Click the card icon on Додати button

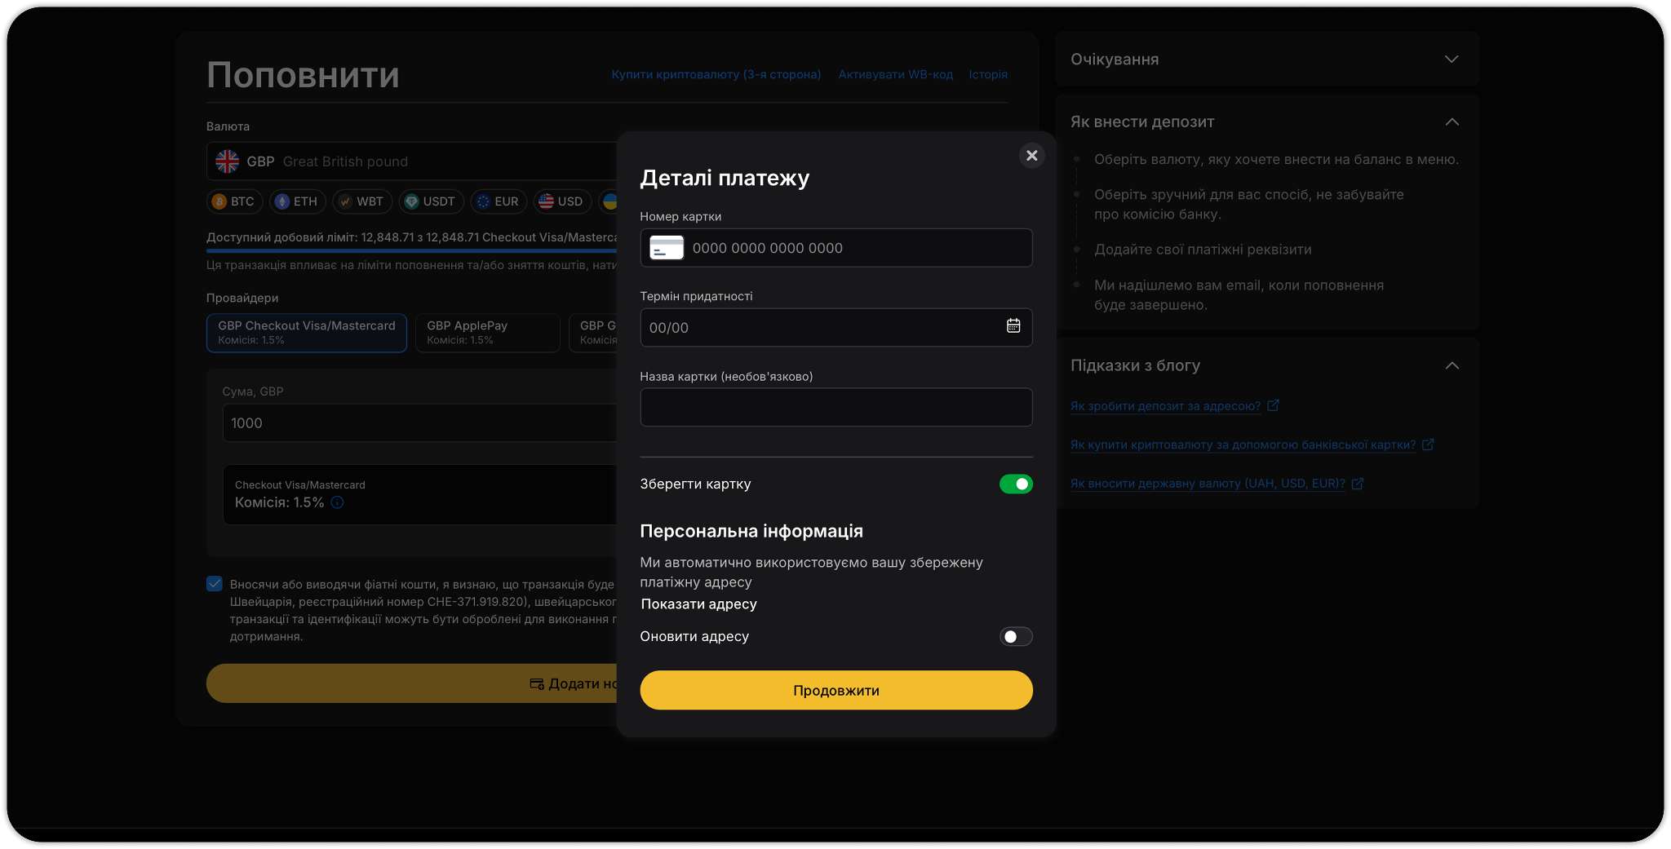(x=537, y=683)
